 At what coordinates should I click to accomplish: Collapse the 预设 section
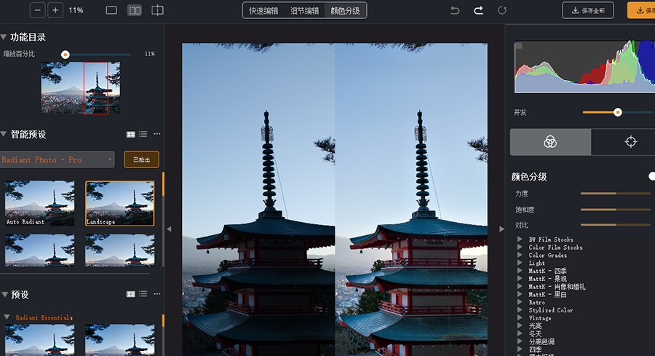coord(5,295)
